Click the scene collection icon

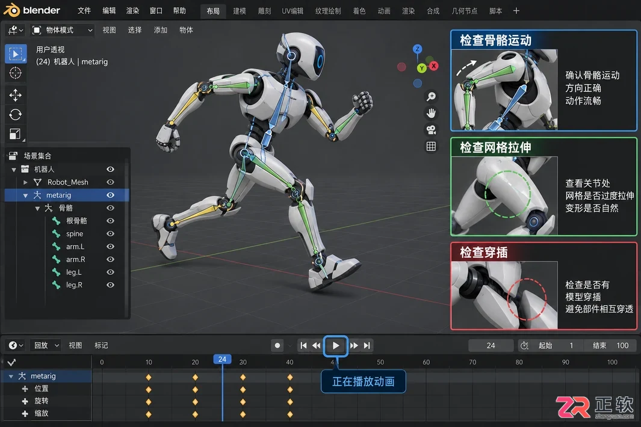pos(13,156)
